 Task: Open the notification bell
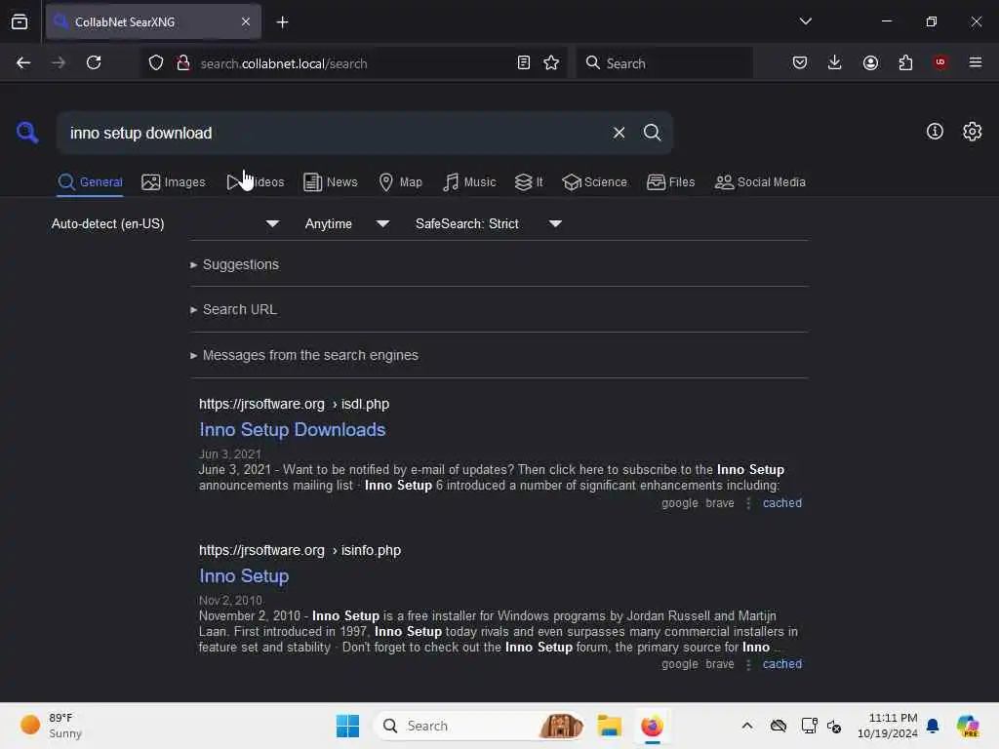point(933,726)
